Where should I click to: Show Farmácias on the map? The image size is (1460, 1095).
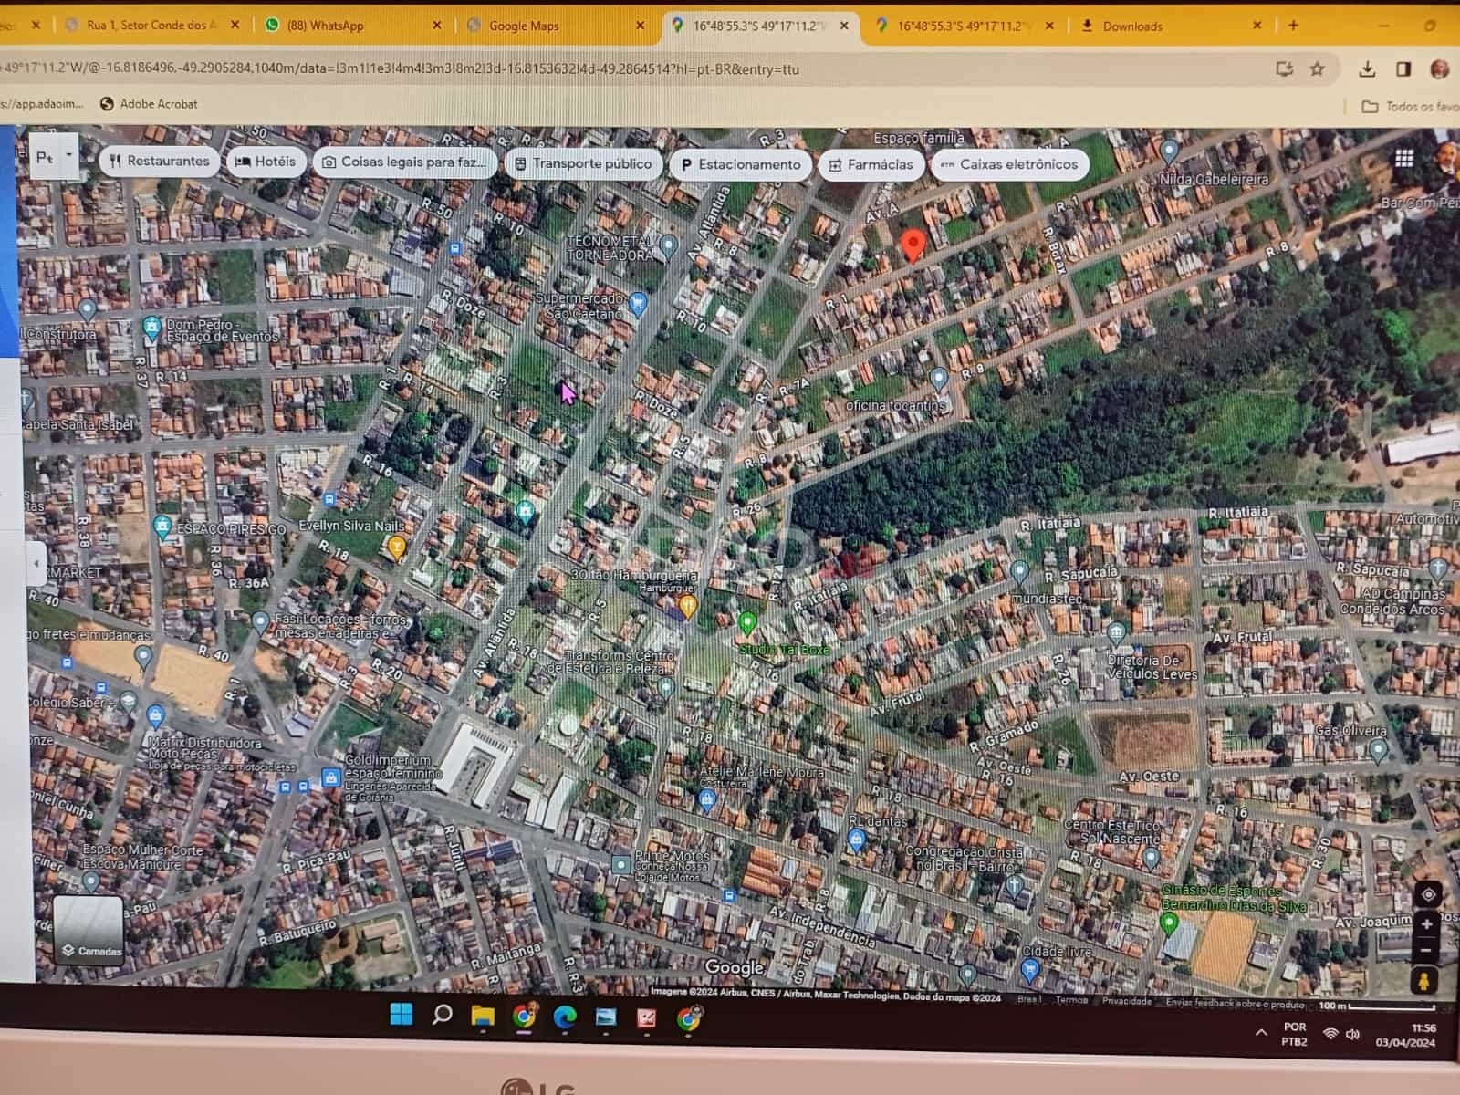[871, 164]
